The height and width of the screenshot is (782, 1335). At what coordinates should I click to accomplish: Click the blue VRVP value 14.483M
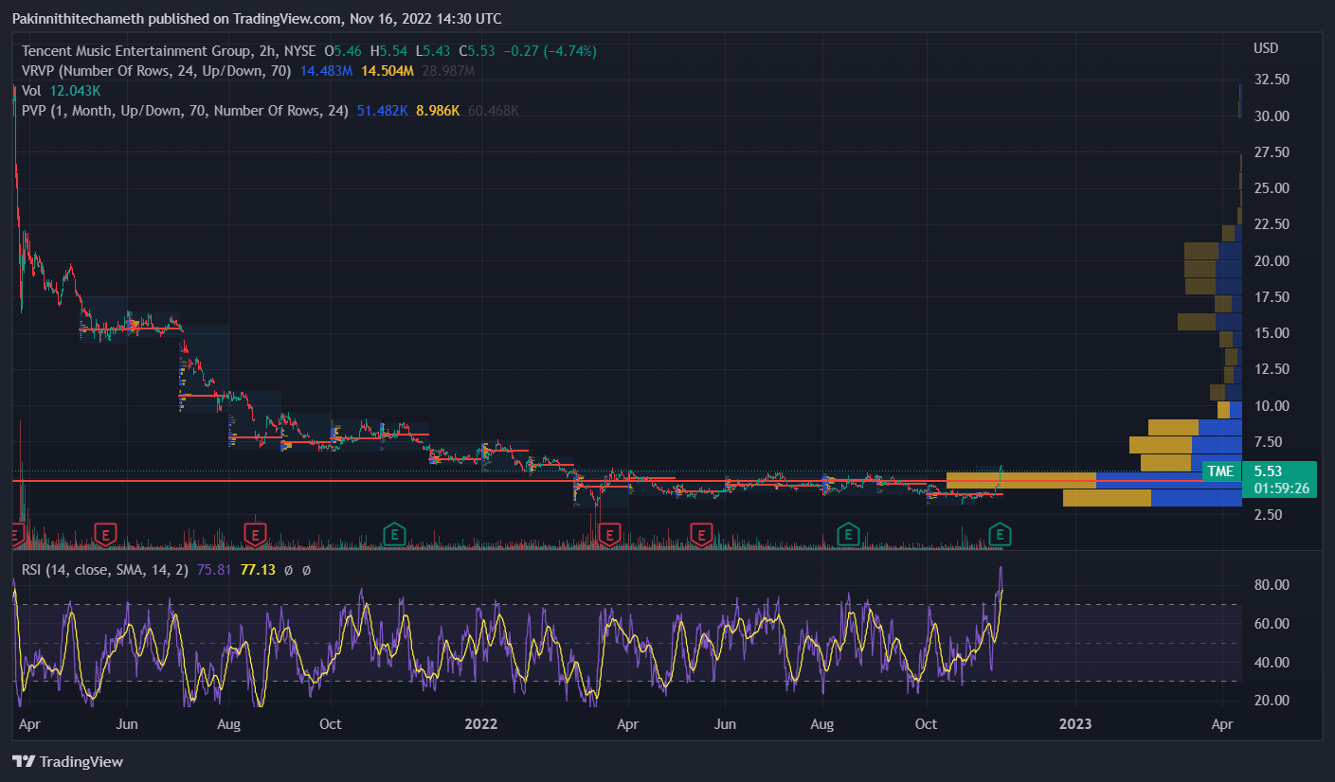point(327,70)
